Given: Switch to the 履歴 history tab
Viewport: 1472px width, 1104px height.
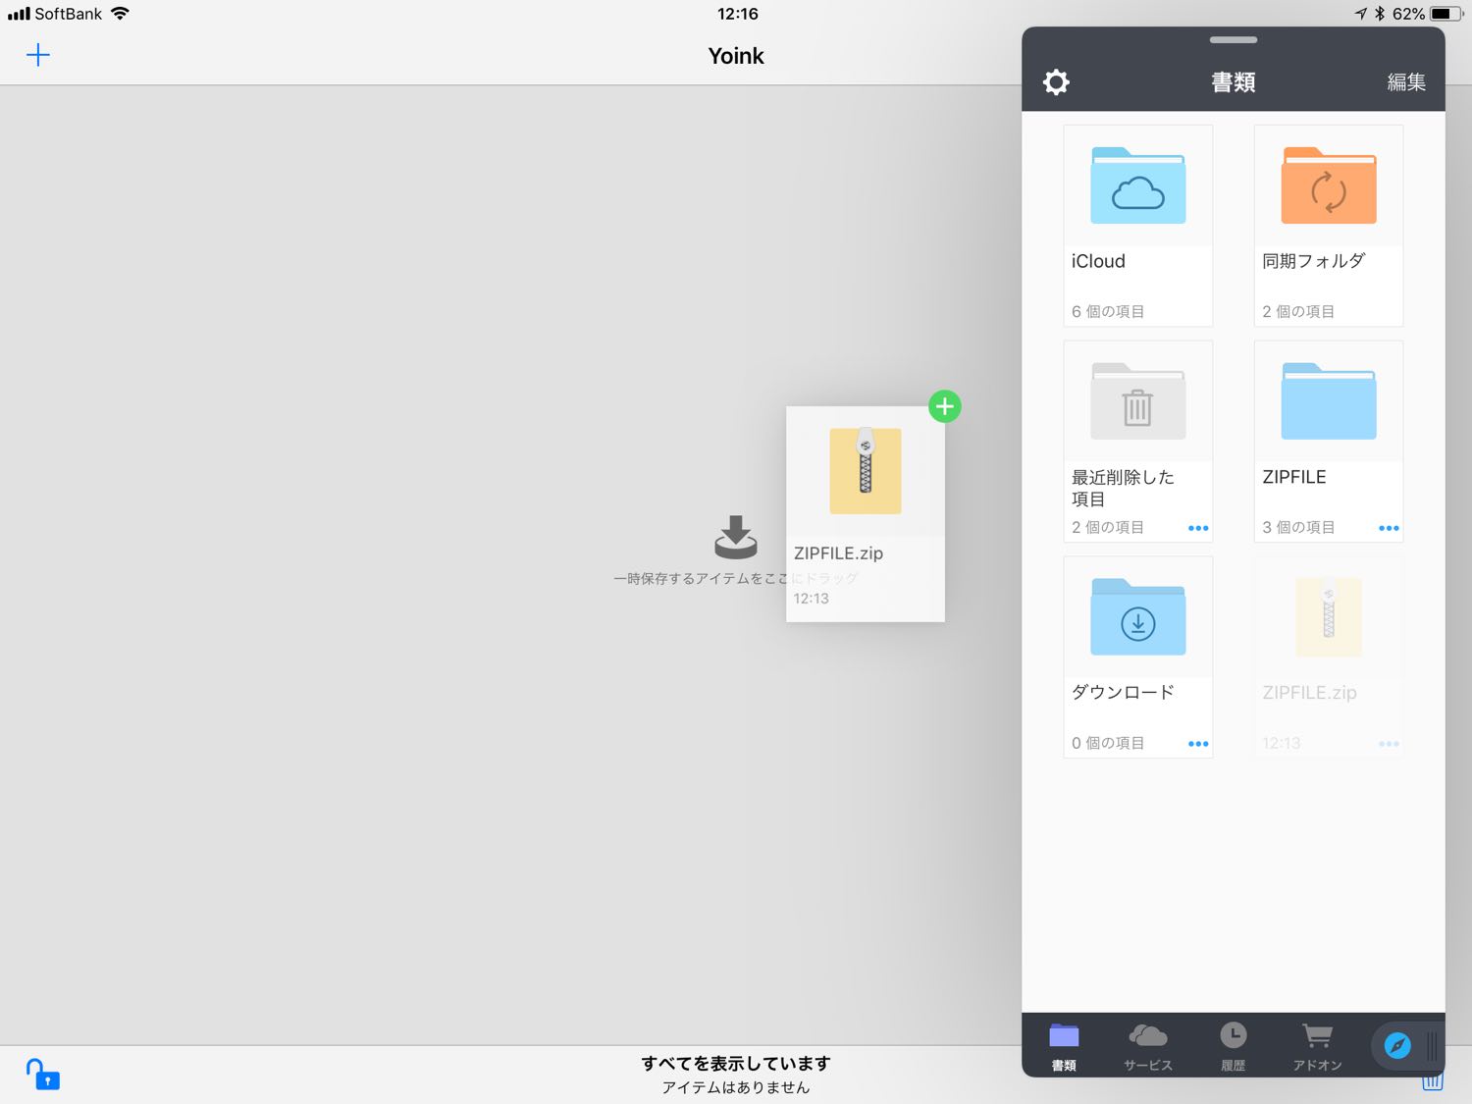Looking at the screenshot, I should [x=1234, y=1046].
